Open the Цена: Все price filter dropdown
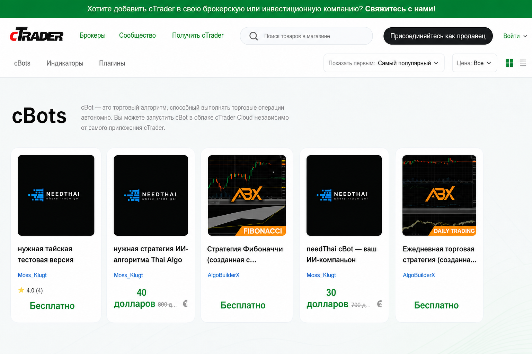Image resolution: width=532 pixels, height=354 pixels. click(x=475, y=63)
